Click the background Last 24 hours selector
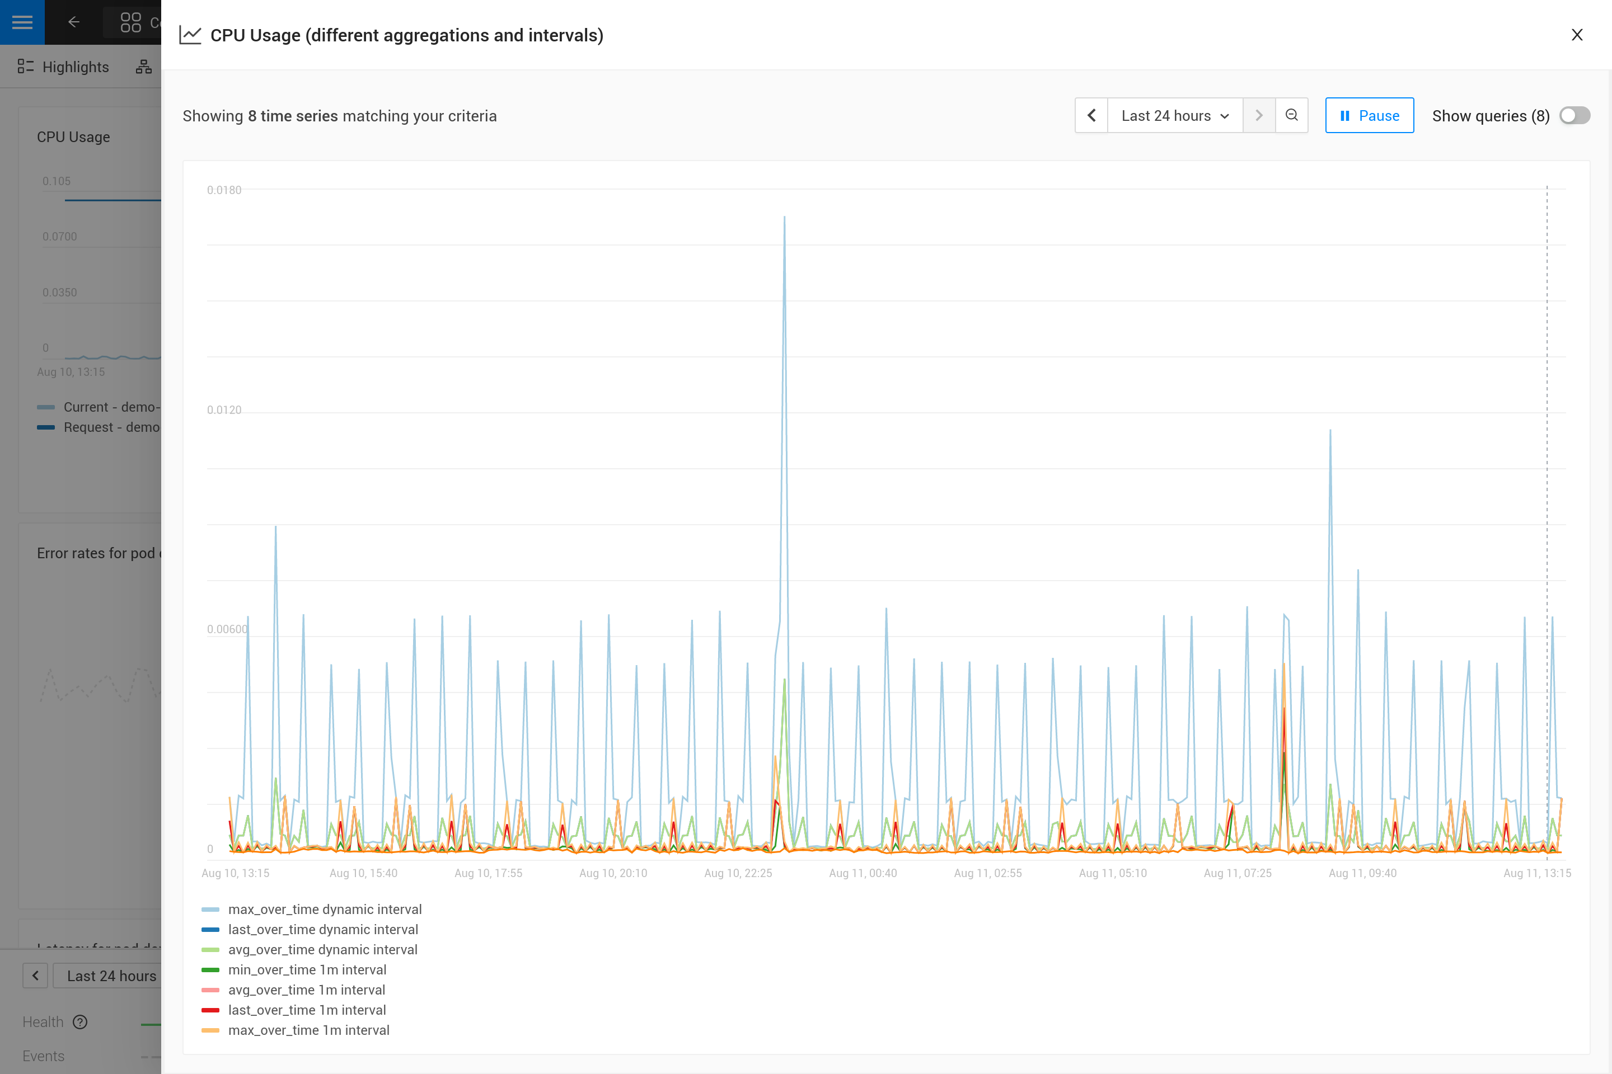 click(111, 976)
